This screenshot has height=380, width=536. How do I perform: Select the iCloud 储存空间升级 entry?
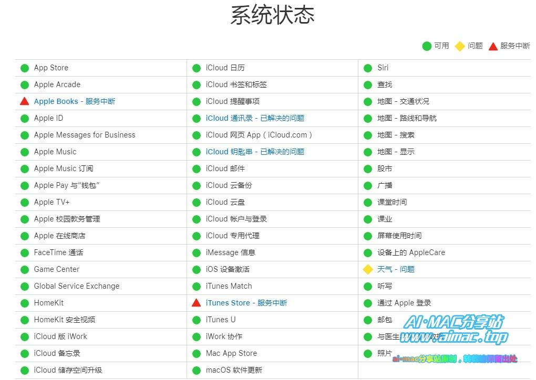(68, 370)
